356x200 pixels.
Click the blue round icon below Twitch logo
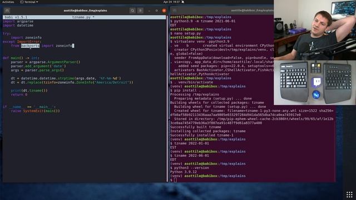(x=316, y=95)
